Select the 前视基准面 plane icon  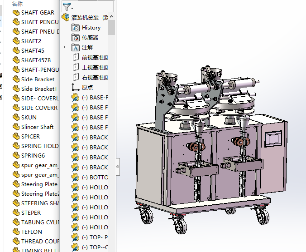coord(76,58)
